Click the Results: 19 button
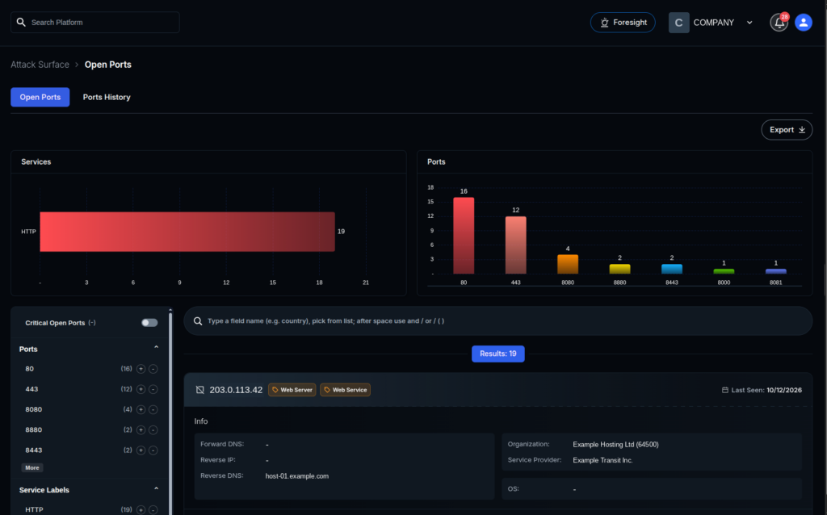Viewport: 827px width, 515px height. click(497, 354)
